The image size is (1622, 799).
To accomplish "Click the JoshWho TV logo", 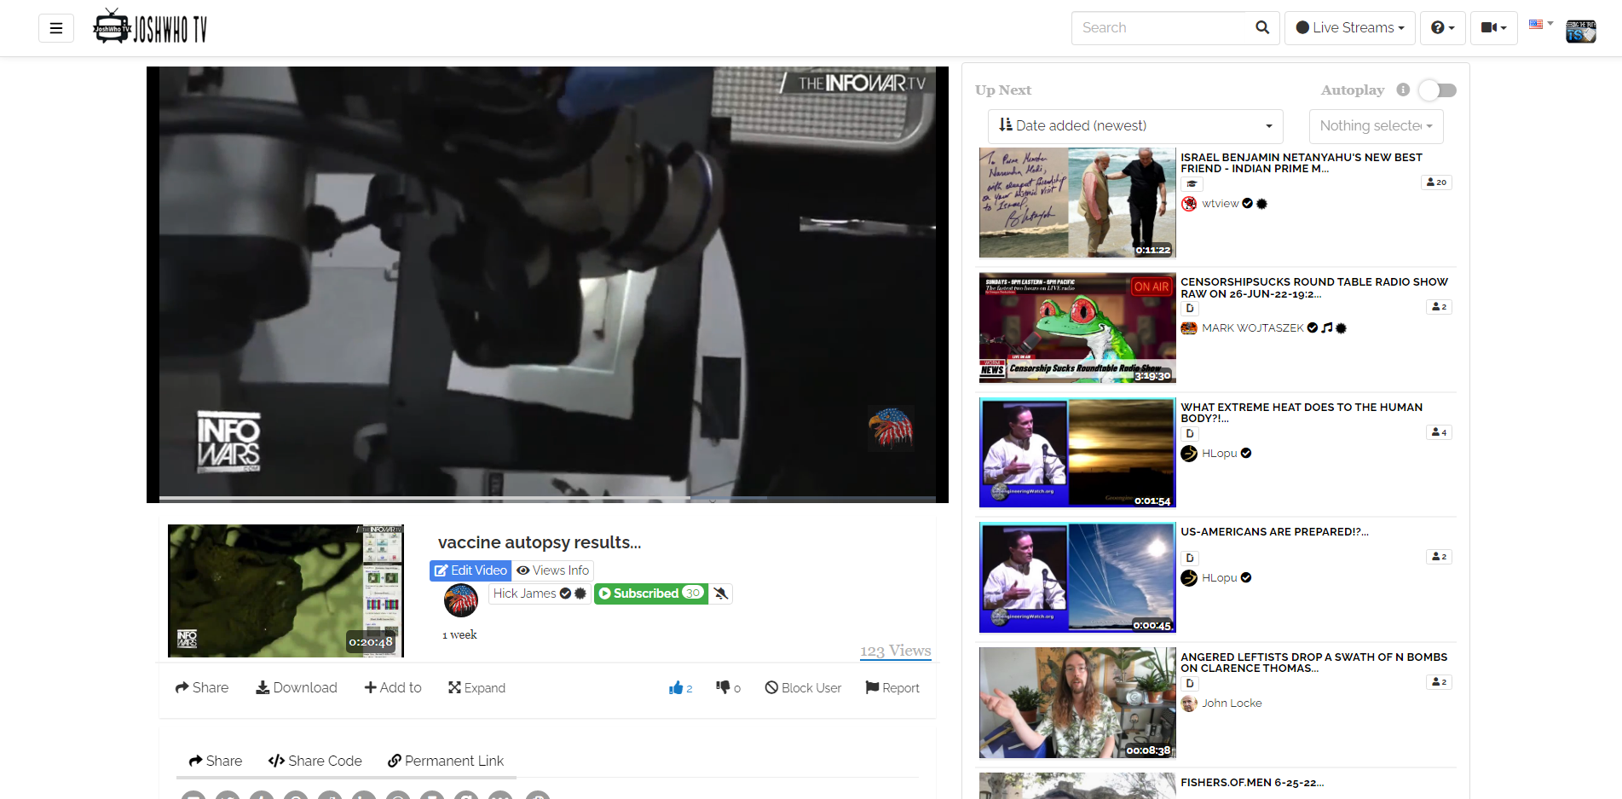I will pyautogui.click(x=150, y=26).
